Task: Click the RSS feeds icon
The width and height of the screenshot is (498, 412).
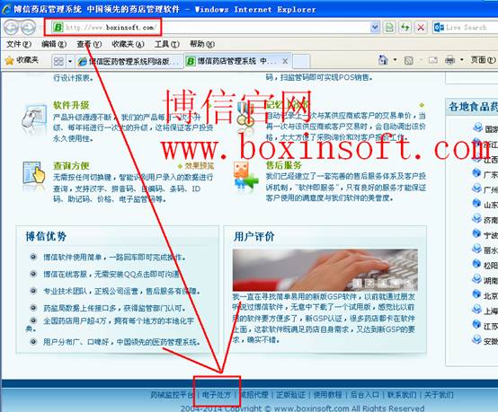Action: pos(409,60)
